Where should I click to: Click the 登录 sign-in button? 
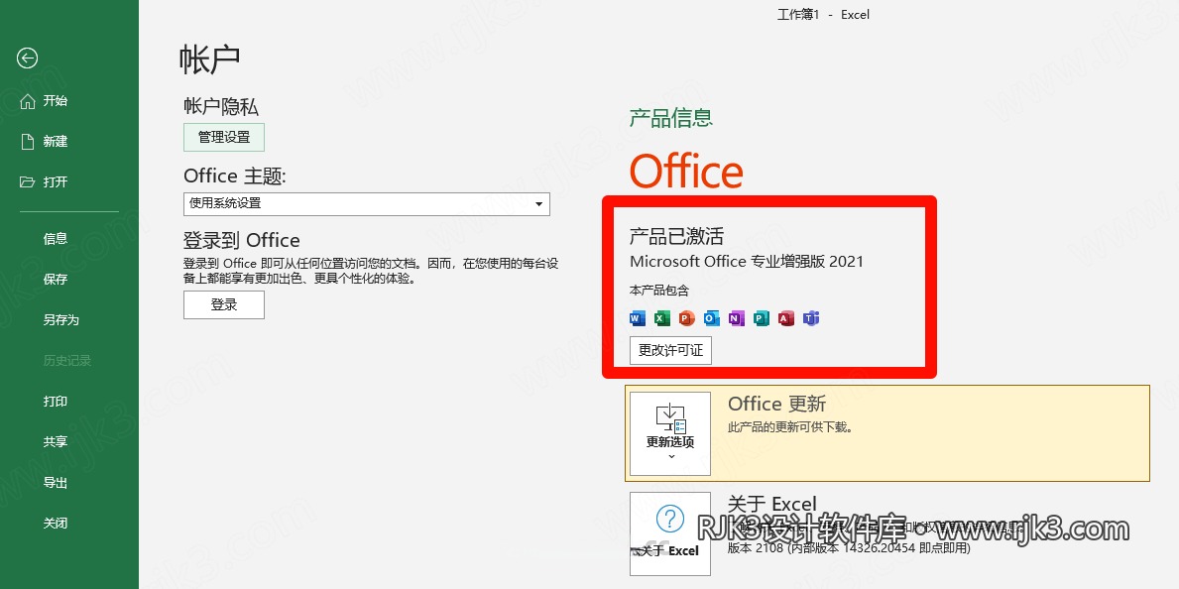tap(224, 304)
